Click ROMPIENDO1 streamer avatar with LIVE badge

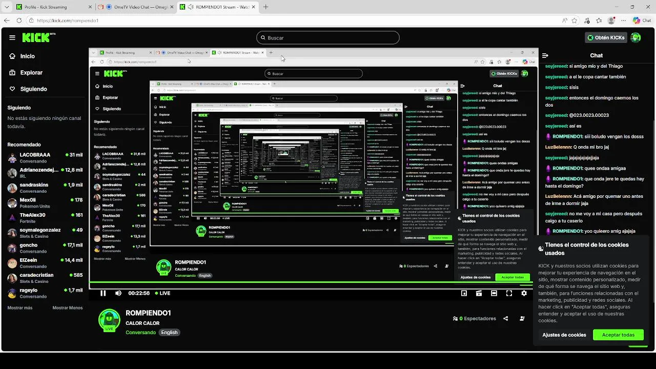click(109, 320)
